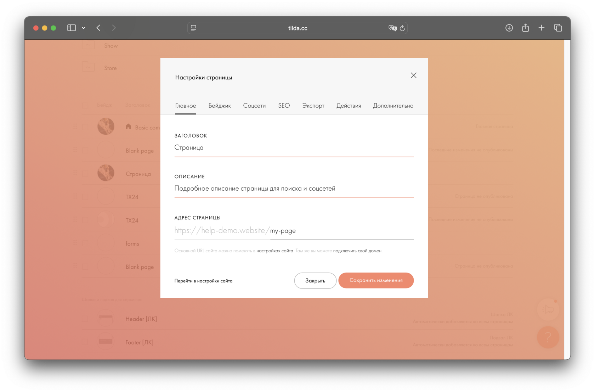
Task: Click the megaphone announcements icon
Action: coord(548,309)
